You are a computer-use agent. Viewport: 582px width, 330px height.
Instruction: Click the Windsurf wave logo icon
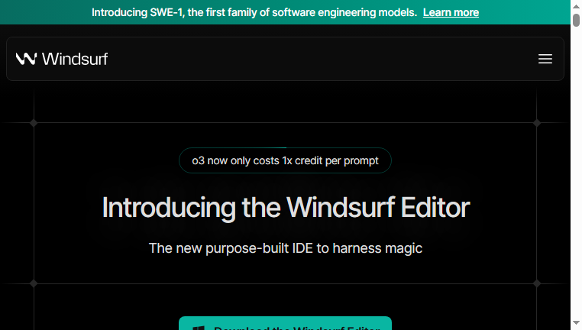[x=26, y=59]
